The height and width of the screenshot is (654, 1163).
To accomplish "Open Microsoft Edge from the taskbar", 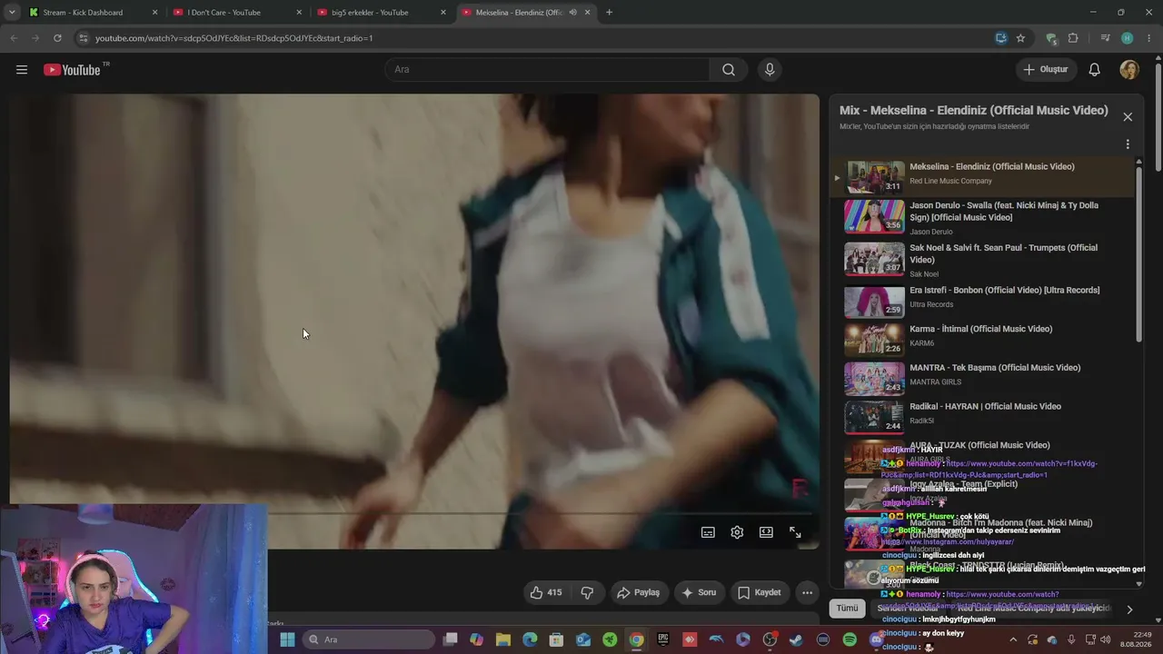I will pos(530,639).
